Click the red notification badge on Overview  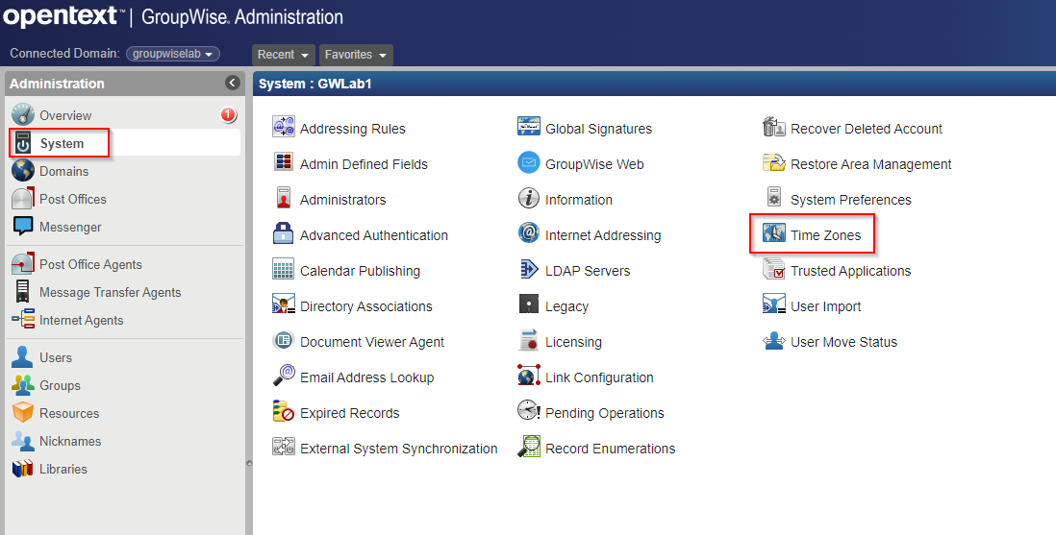tap(228, 115)
